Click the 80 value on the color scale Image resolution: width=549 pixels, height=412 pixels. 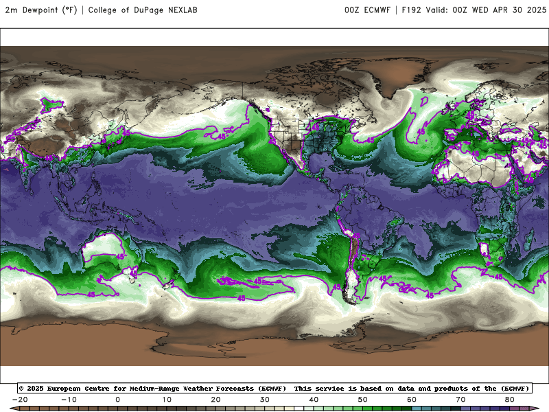[x=510, y=400]
